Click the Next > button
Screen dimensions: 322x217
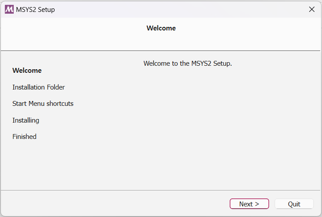[x=249, y=204]
